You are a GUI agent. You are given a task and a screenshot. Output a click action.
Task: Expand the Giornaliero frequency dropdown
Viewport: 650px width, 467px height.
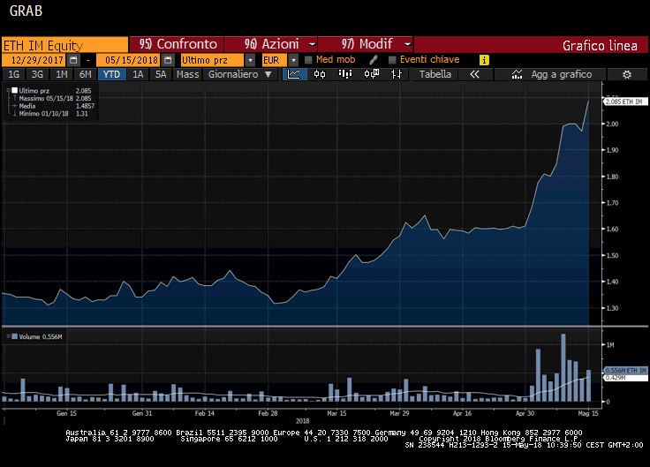click(238, 75)
